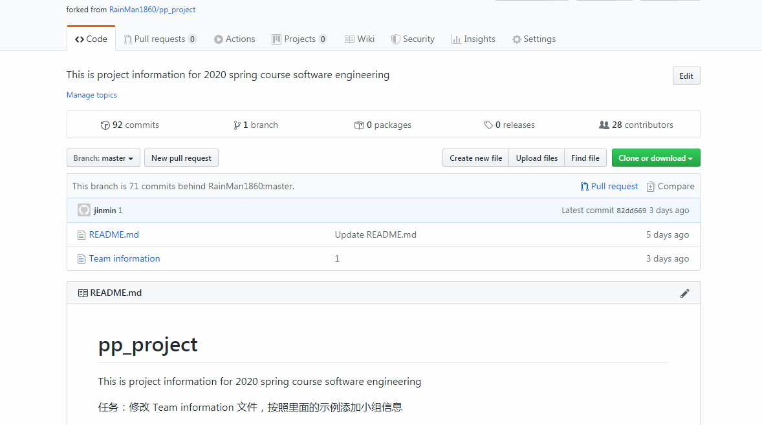Expand the Branch: master dropdown
Viewport: 762px width, 425px height.
103,158
